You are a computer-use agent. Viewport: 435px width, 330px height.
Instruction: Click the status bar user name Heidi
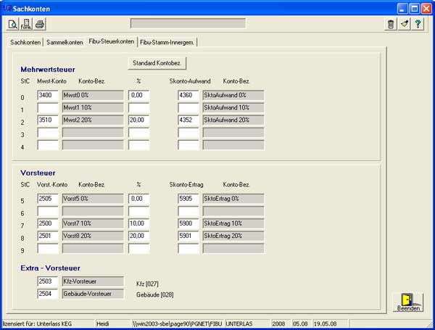(103, 324)
